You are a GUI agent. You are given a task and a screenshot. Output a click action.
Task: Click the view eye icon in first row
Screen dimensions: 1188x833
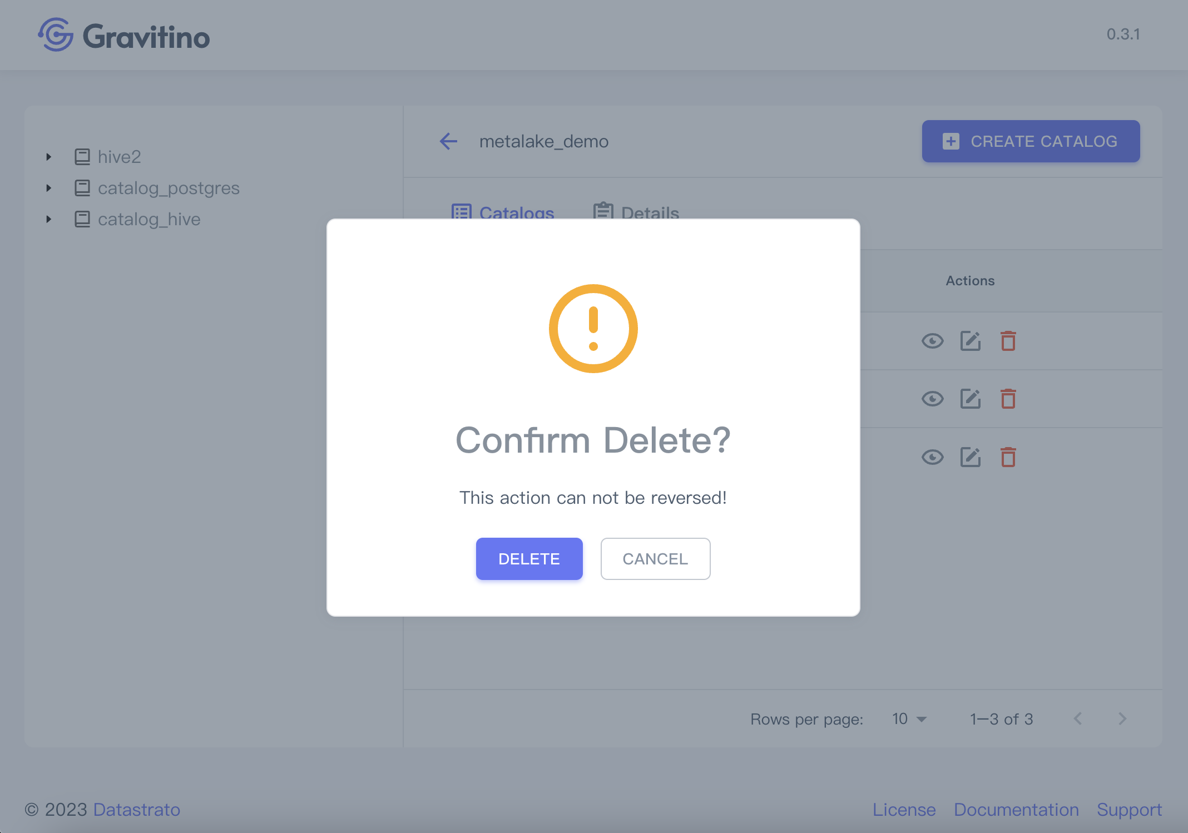[932, 341]
